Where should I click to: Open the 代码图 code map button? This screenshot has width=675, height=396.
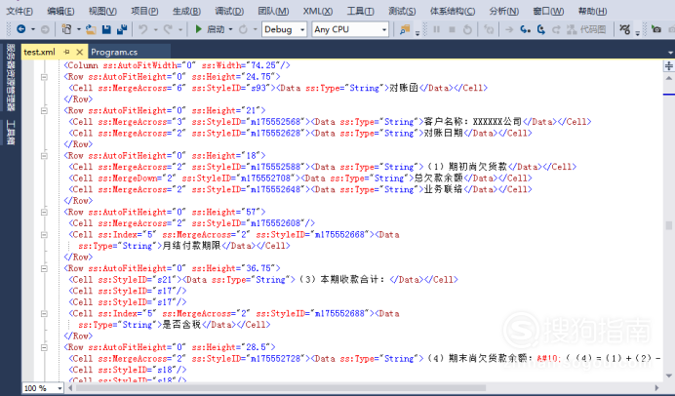coord(586,29)
